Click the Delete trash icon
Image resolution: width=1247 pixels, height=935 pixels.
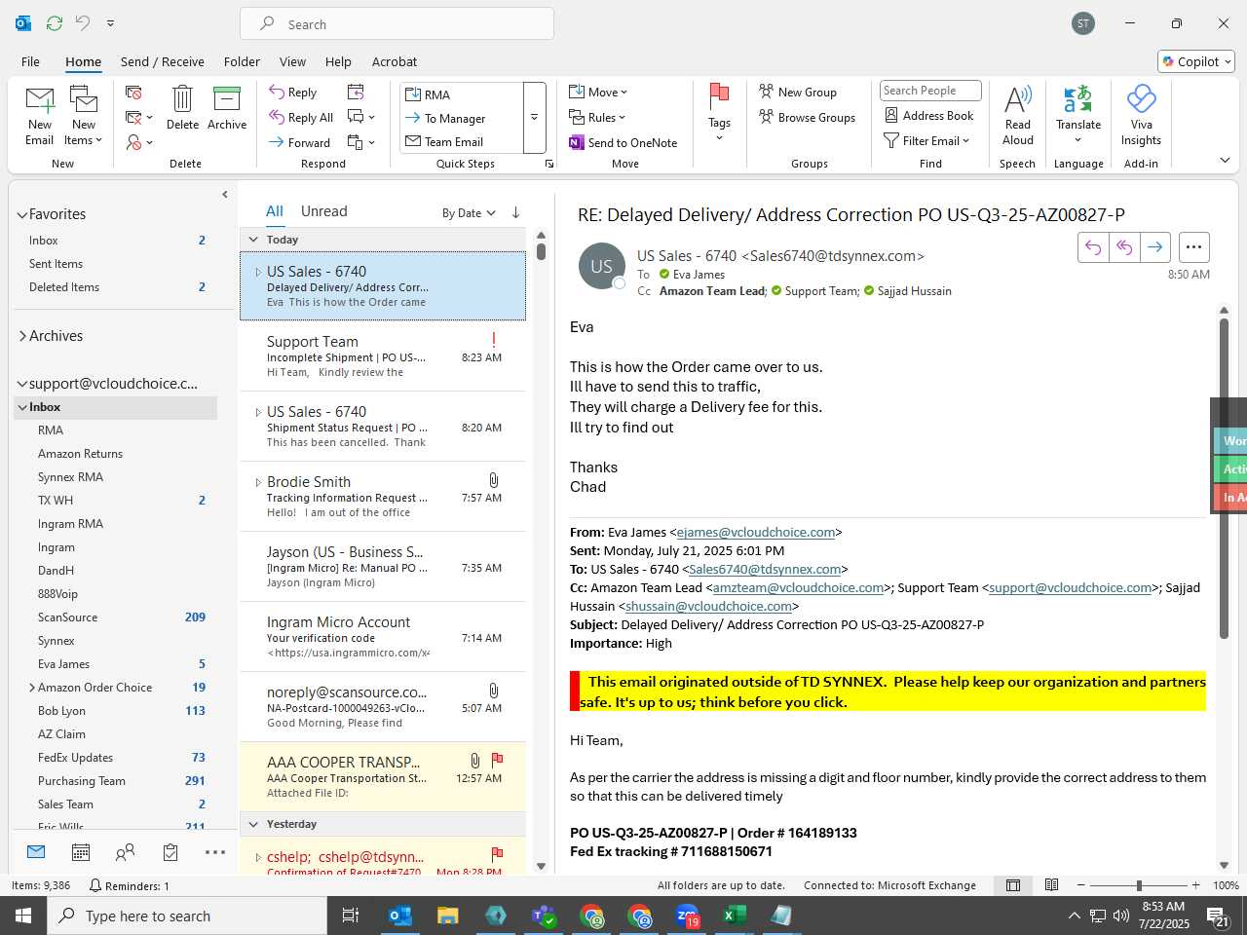coord(182,107)
